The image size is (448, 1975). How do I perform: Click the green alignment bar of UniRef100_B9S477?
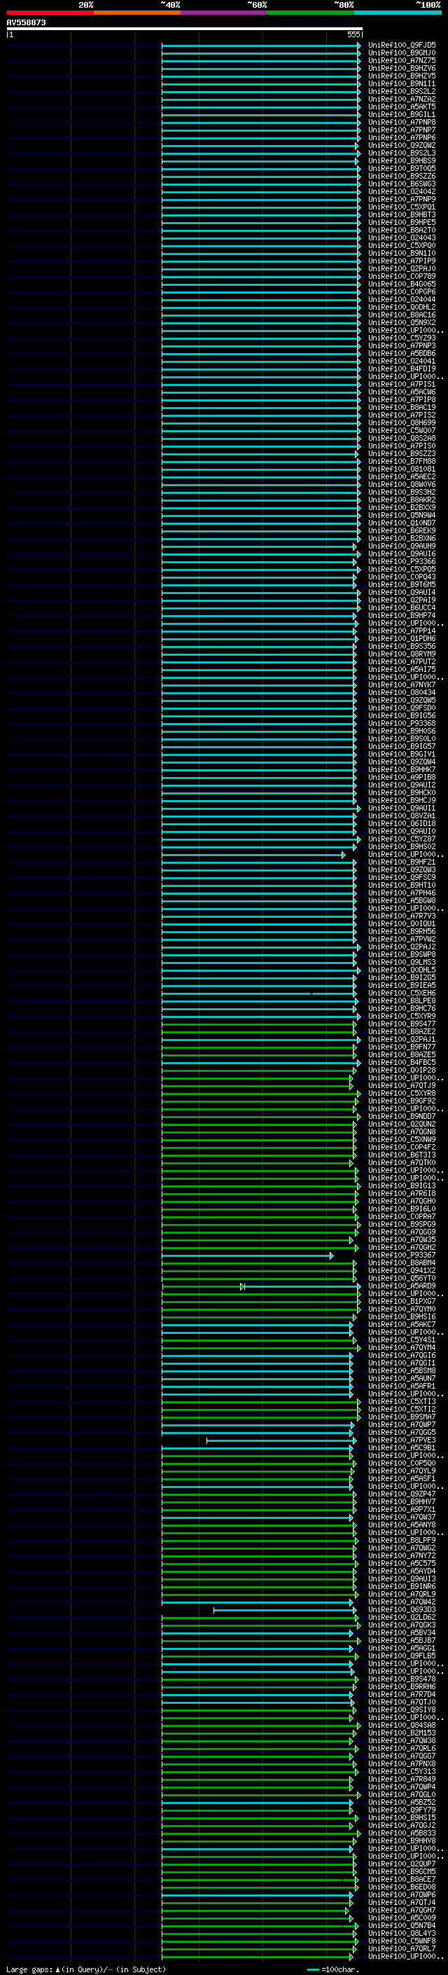[x=259, y=1024]
